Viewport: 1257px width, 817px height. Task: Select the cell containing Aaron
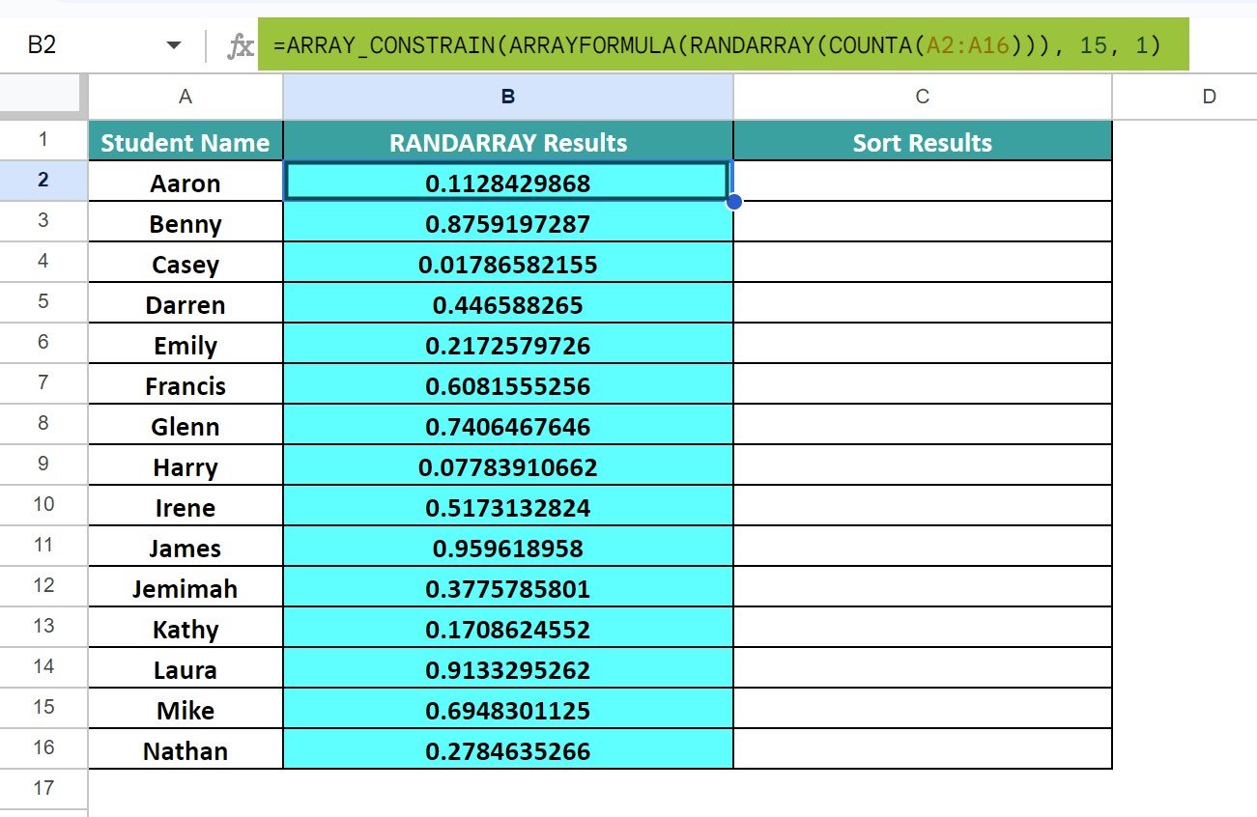(186, 183)
